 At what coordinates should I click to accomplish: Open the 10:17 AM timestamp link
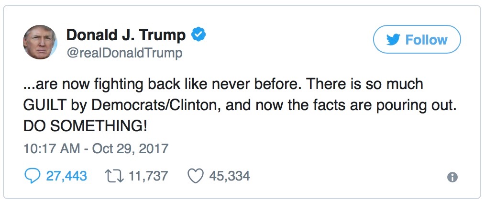click(x=52, y=148)
